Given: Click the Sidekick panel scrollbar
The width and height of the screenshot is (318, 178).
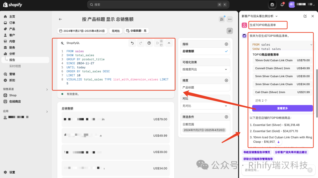Looking at the screenshot, I should click(x=317, y=93).
